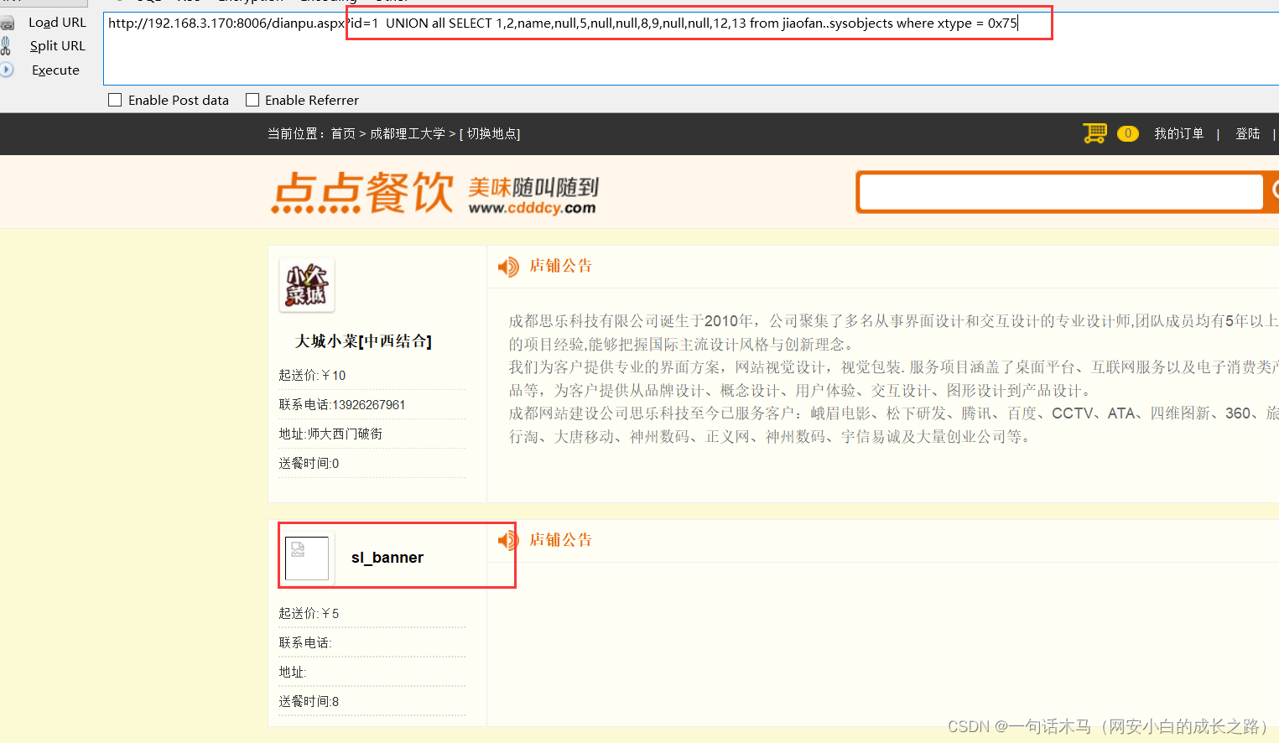Open 成都理工大学 breadcrumb link
This screenshot has height=743, width=1279.
(x=408, y=133)
